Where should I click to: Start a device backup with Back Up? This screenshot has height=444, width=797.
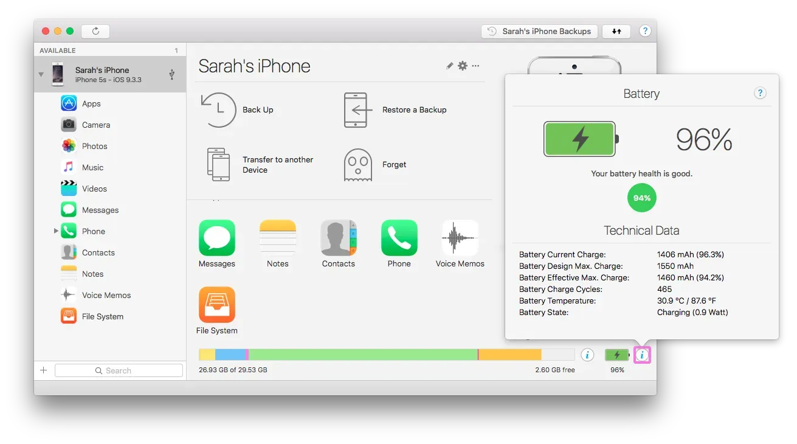click(258, 109)
